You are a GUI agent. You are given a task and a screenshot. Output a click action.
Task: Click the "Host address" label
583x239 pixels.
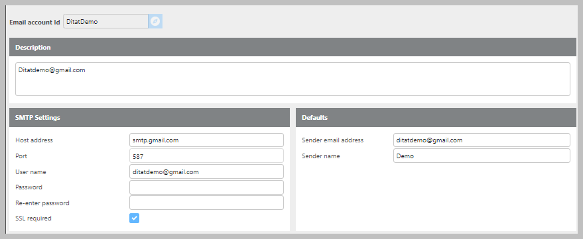click(x=34, y=140)
